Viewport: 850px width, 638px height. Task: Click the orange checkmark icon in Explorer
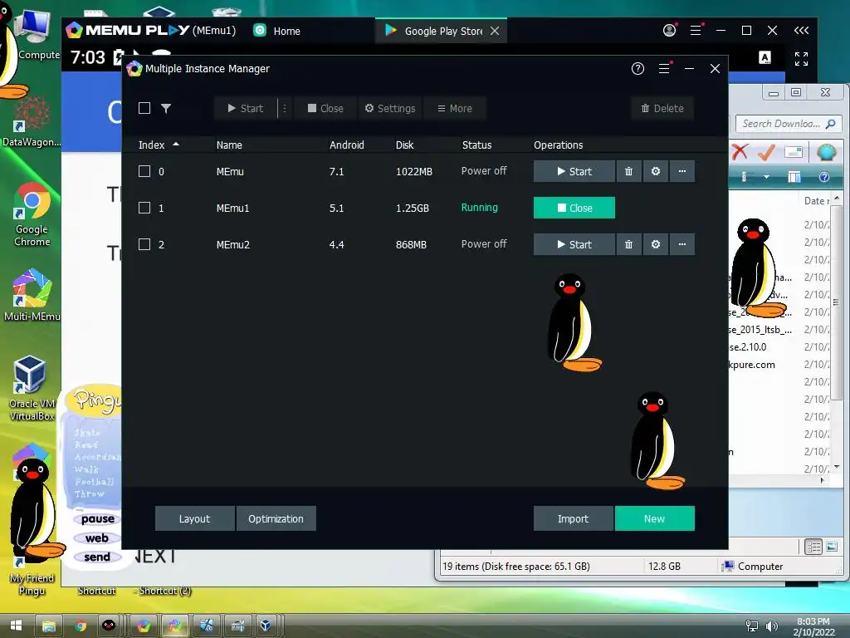pyautogui.click(x=766, y=152)
